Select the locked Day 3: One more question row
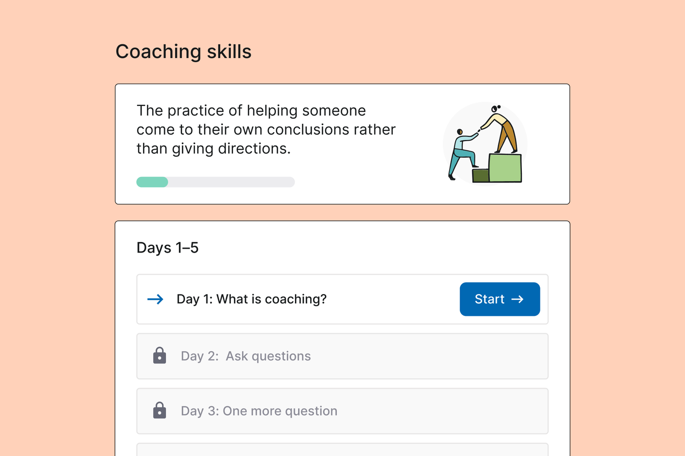 342,411
